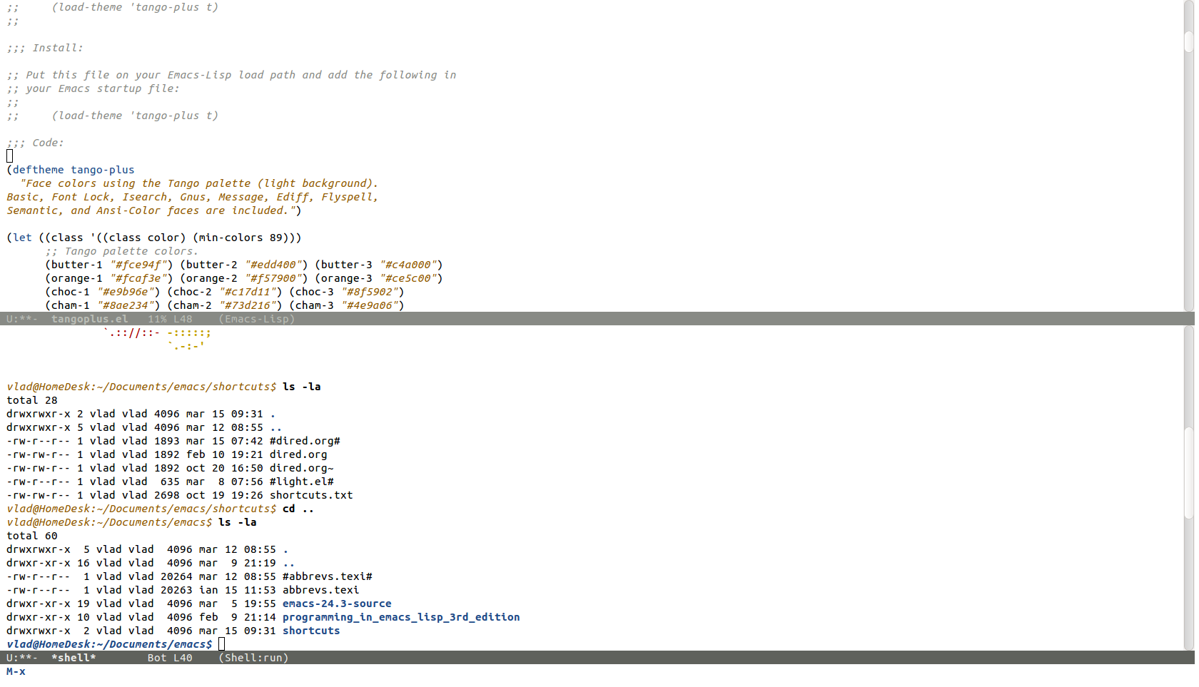This screenshot has height=687, width=1199.
Task: Click the '#dired.org#' file name
Action: 305,441
